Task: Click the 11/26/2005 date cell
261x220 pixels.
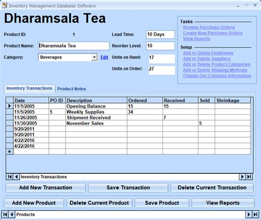Action: click(x=31, y=117)
